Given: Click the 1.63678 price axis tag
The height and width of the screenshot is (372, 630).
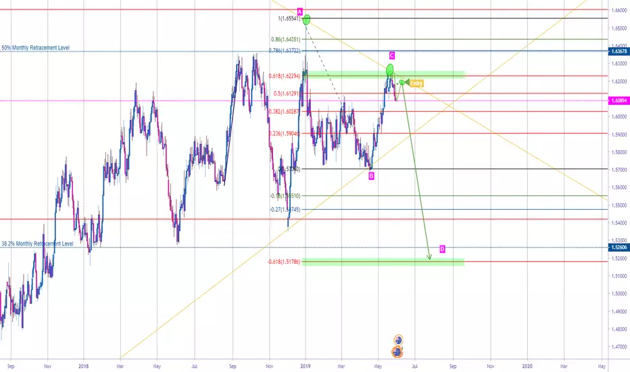Looking at the screenshot, I should (x=619, y=51).
